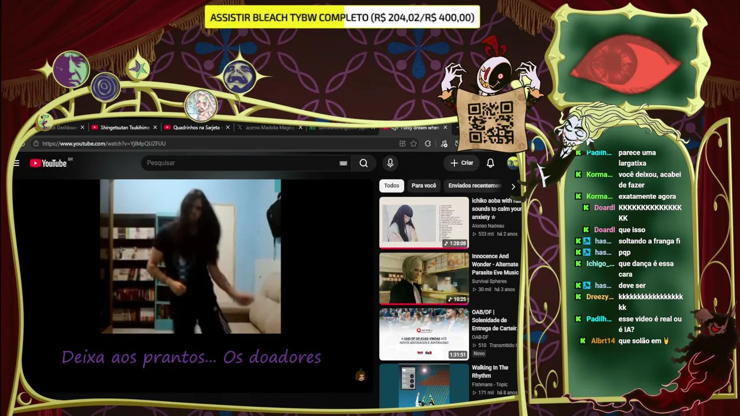The image size is (740, 416).
Task: Click the 1:31:51 duration badge
Action: coord(457,355)
